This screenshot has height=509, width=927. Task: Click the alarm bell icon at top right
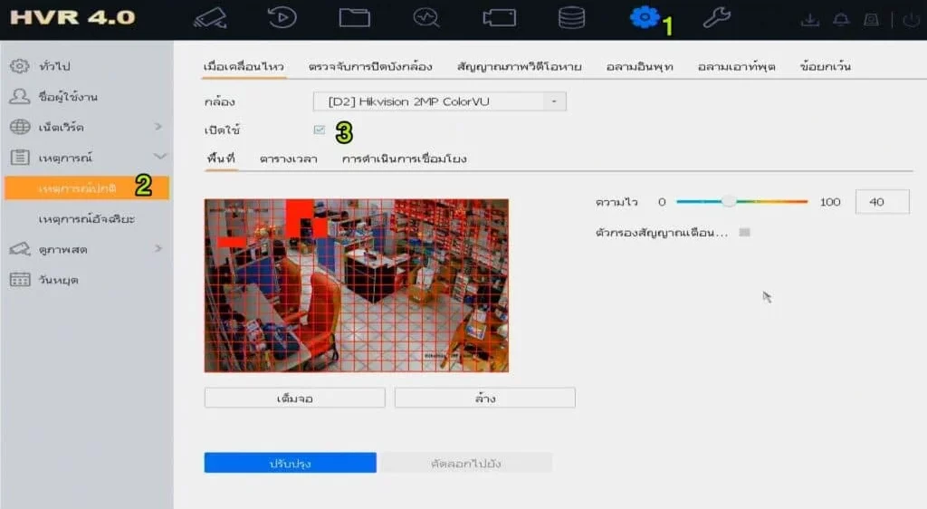[x=841, y=19]
